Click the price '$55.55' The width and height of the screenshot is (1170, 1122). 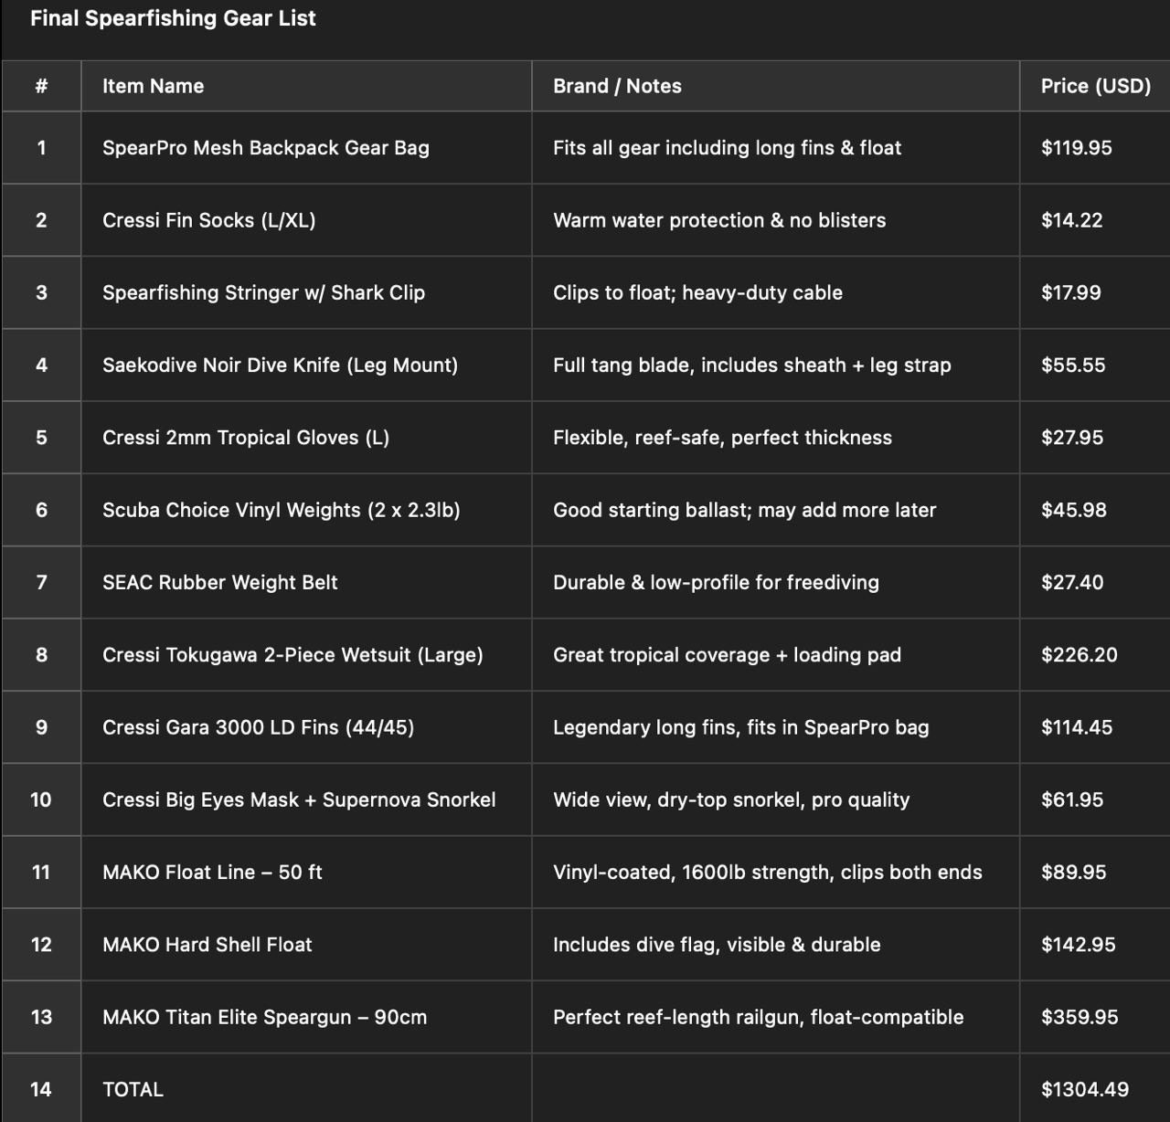1073,365
